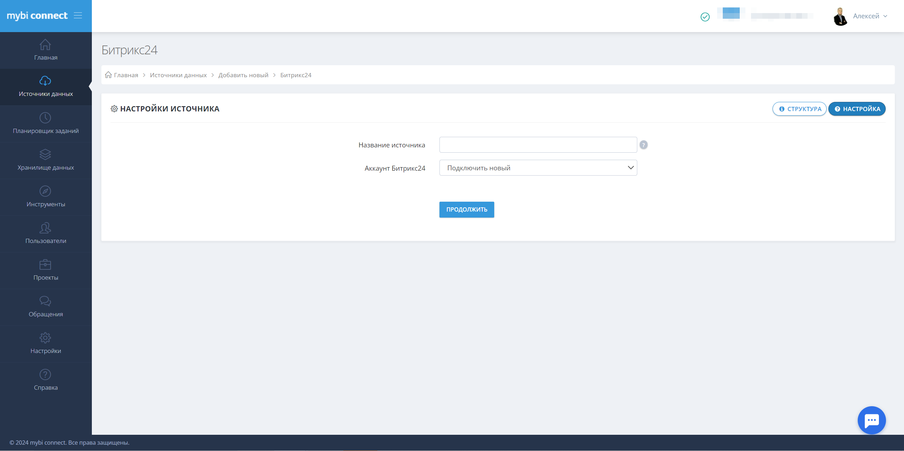Expand the Аккаунт Битрикс24 dropdown

[538, 168]
